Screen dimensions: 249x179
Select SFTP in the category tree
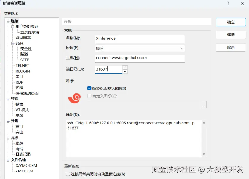[x=25, y=60]
